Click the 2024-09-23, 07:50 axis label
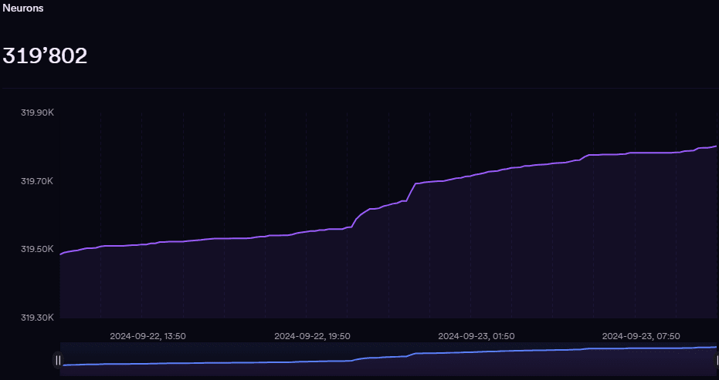 coord(641,336)
